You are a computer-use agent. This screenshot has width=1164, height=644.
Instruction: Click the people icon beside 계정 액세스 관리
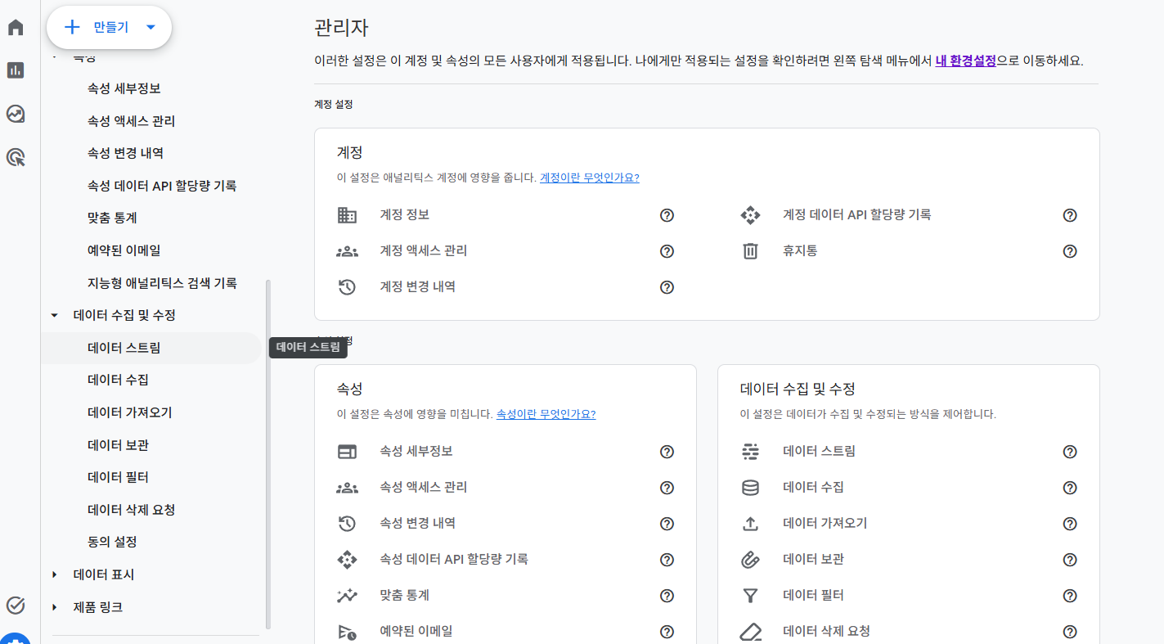pyautogui.click(x=347, y=251)
